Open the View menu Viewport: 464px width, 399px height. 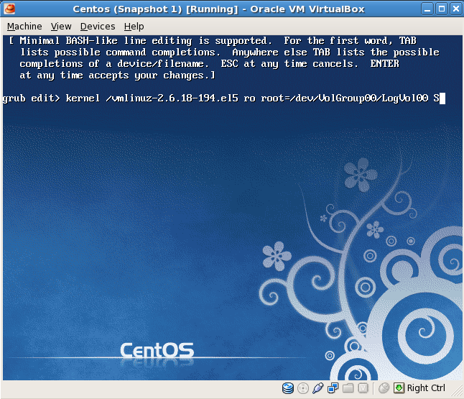click(x=61, y=26)
